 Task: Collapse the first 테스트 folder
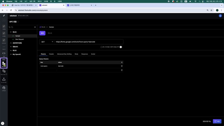11,32
